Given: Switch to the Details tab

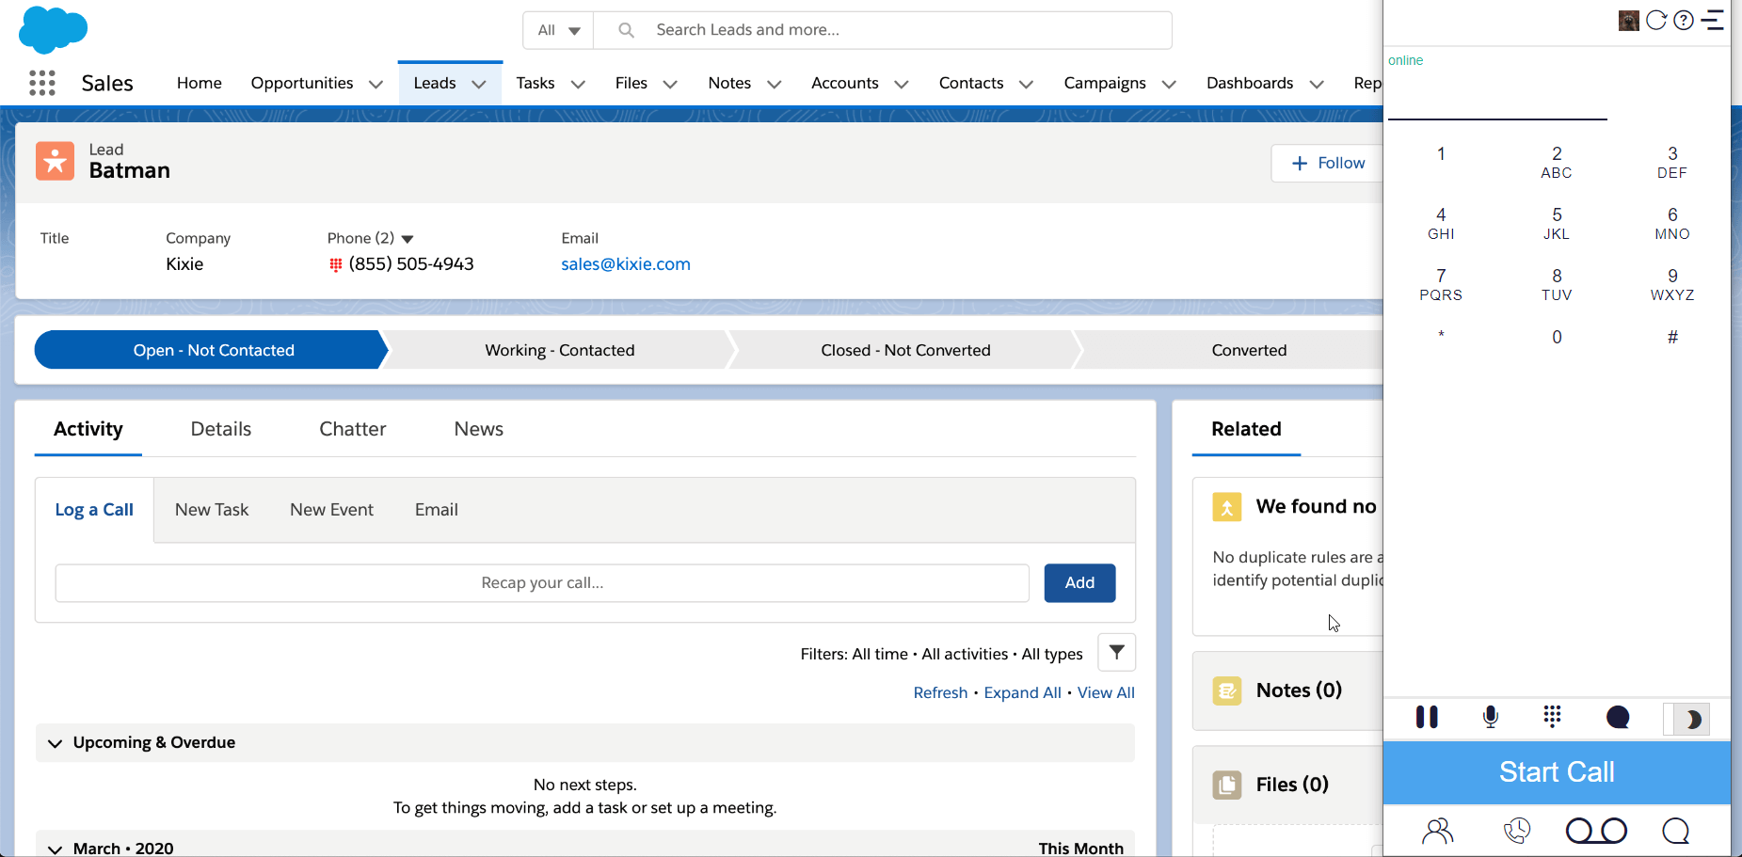Looking at the screenshot, I should click(x=221, y=429).
